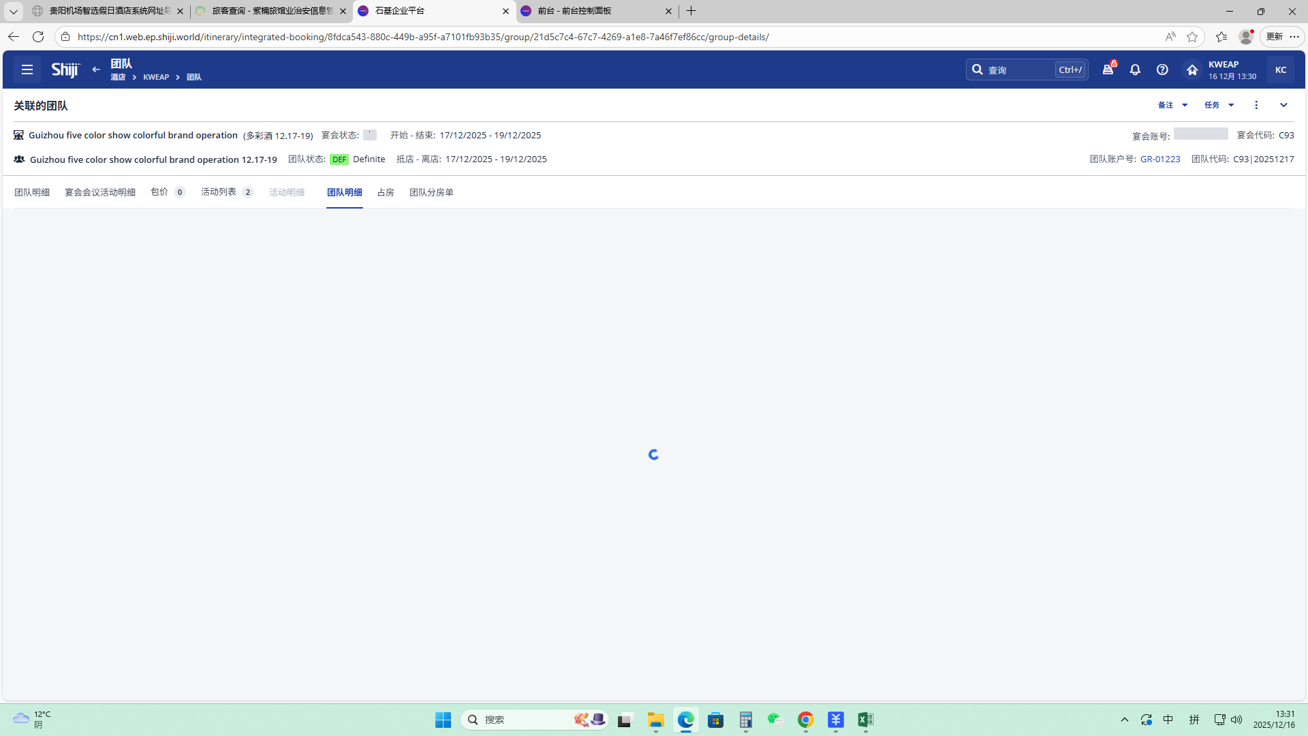Switch to the 团队分房单 tab
The height and width of the screenshot is (736, 1308).
pos(431,192)
